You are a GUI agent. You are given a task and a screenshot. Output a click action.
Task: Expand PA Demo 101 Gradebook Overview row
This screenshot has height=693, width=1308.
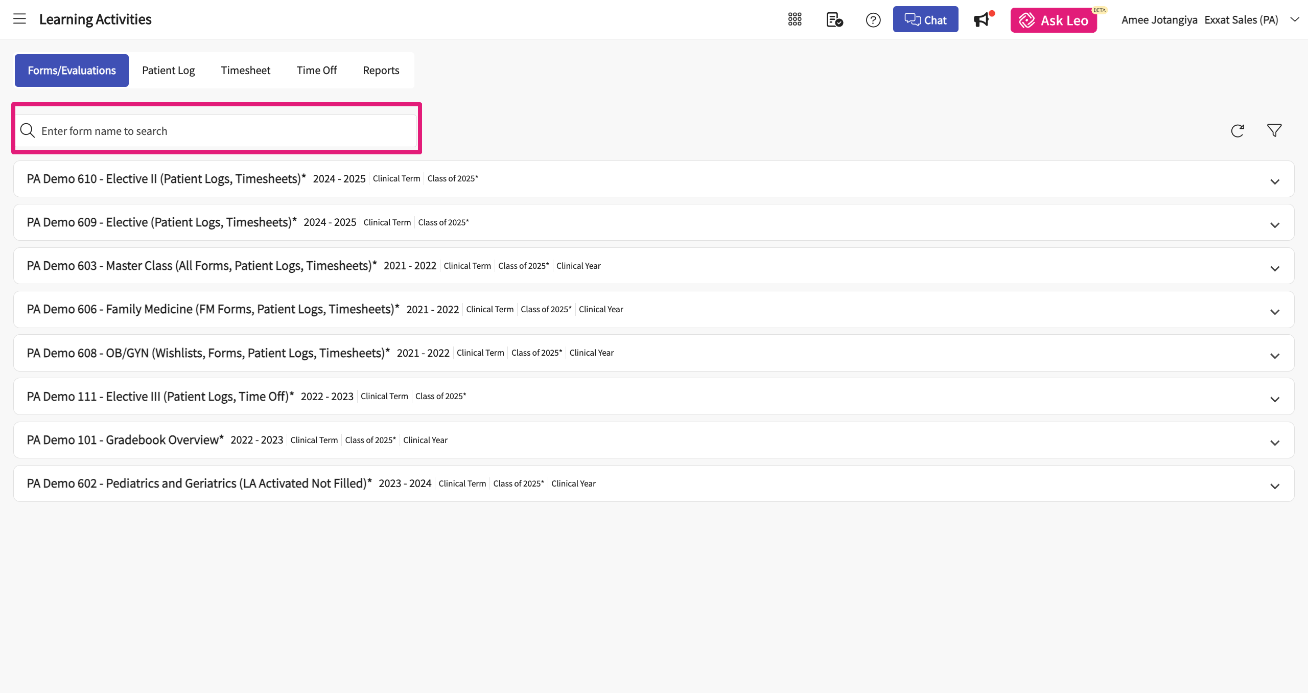(1275, 443)
